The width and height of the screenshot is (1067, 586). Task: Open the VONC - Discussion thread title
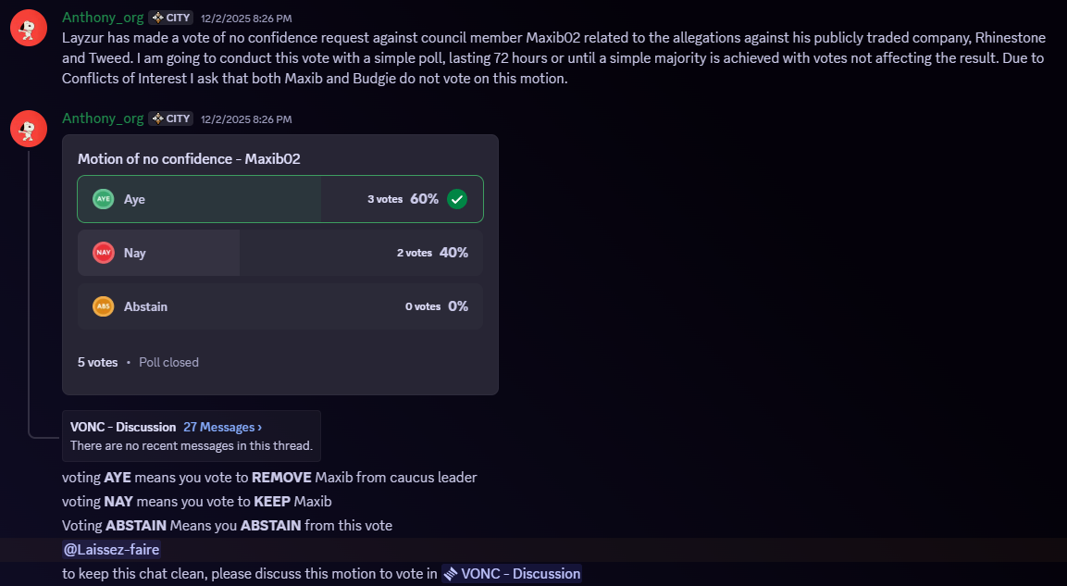click(x=123, y=427)
